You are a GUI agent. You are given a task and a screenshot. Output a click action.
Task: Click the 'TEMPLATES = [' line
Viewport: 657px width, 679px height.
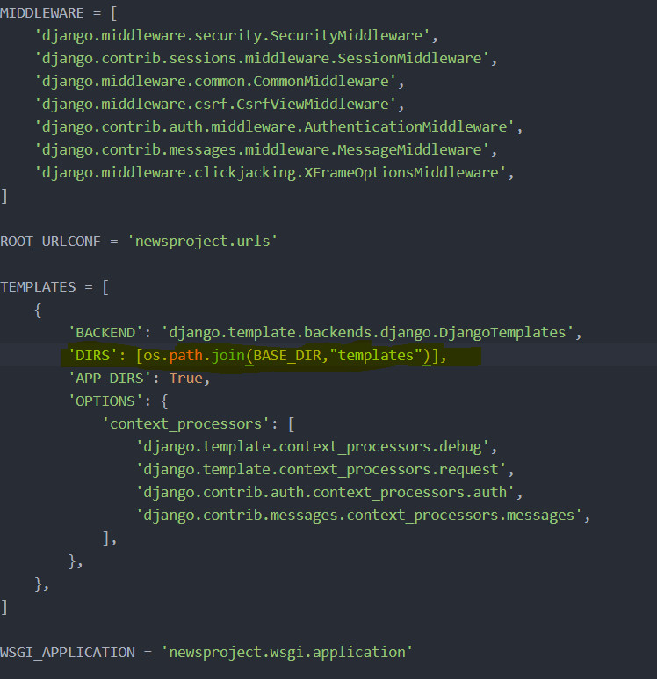(x=54, y=287)
